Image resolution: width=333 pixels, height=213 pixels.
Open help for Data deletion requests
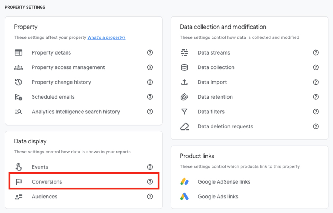click(x=316, y=127)
